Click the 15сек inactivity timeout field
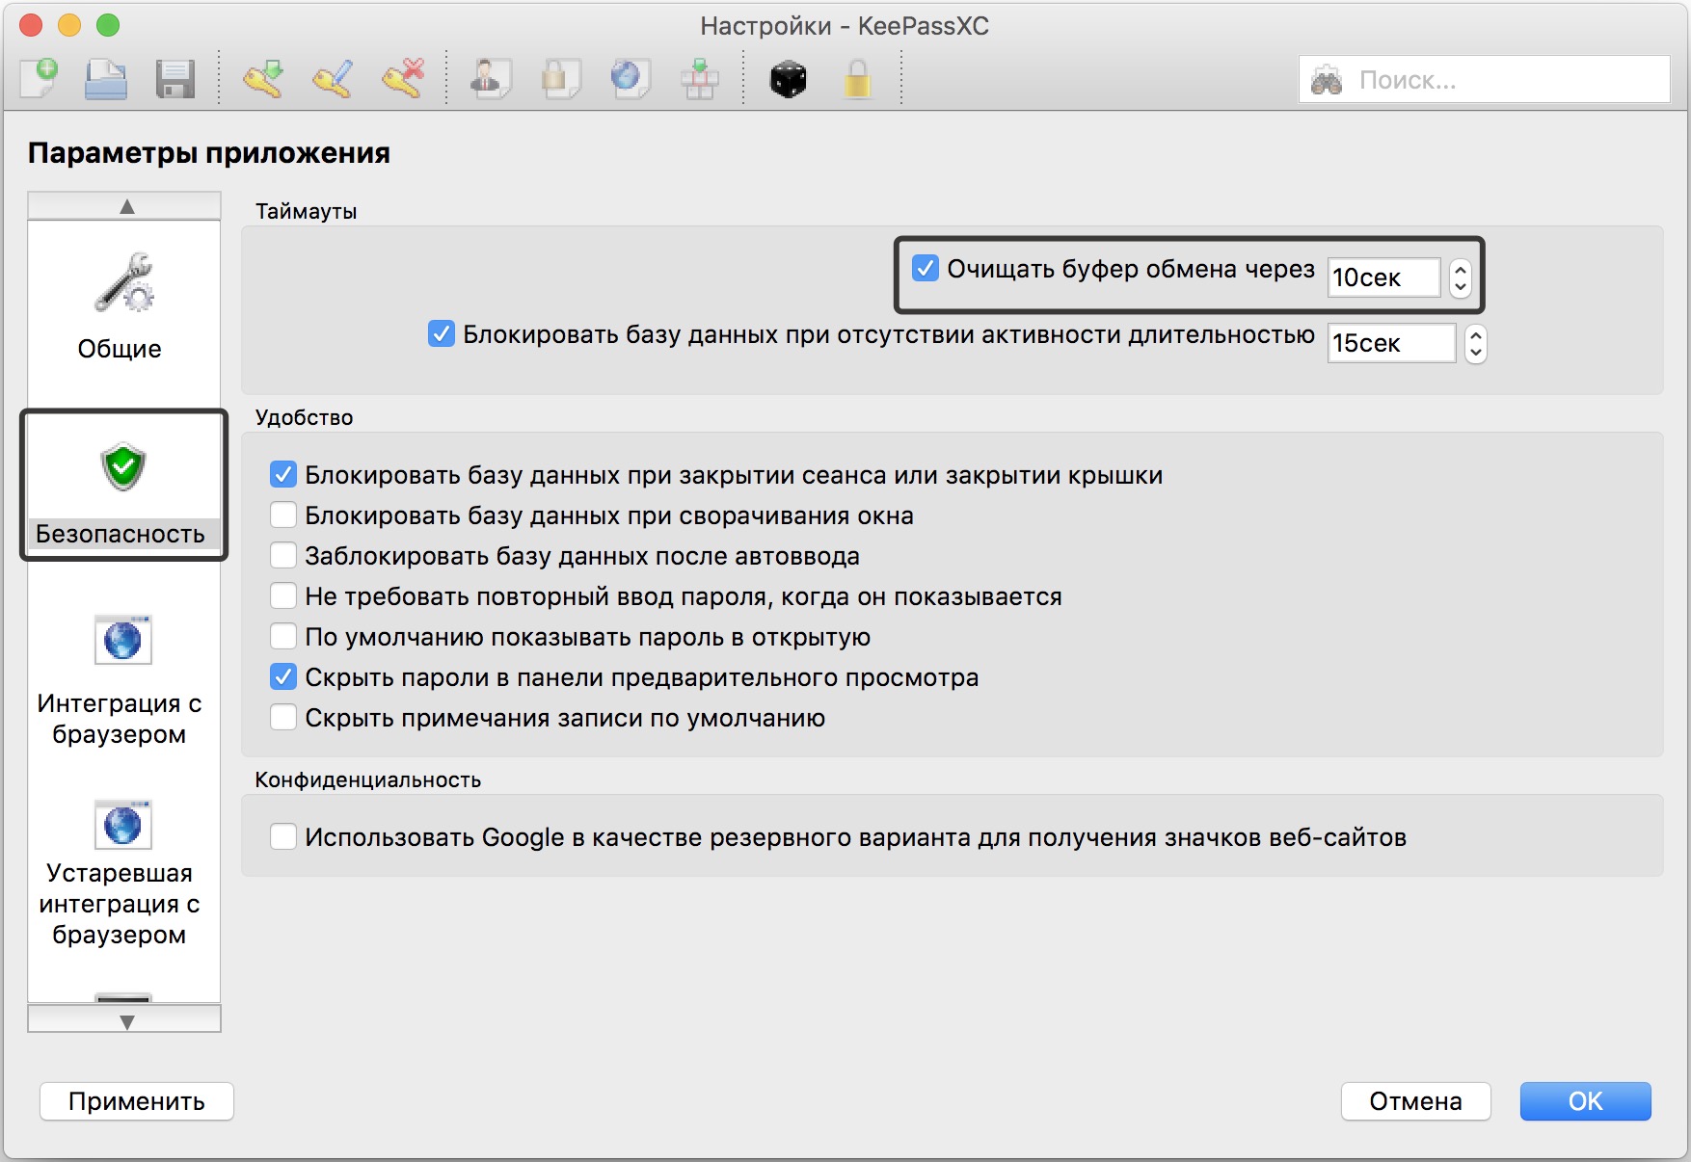The width and height of the screenshot is (1691, 1162). coord(1391,343)
